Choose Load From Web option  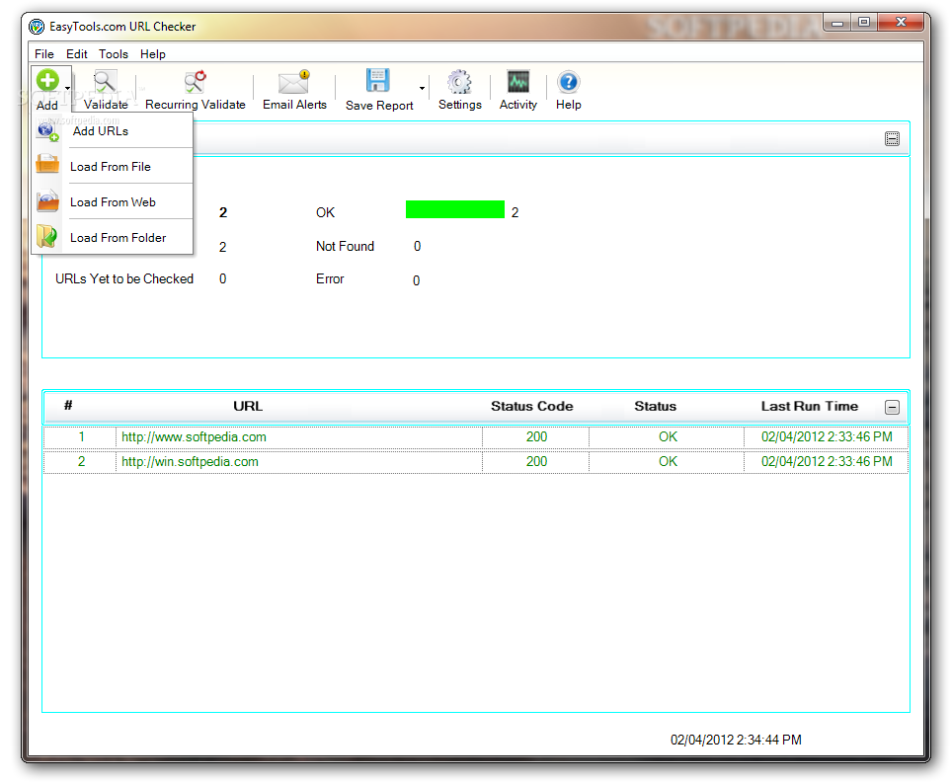[x=113, y=202]
